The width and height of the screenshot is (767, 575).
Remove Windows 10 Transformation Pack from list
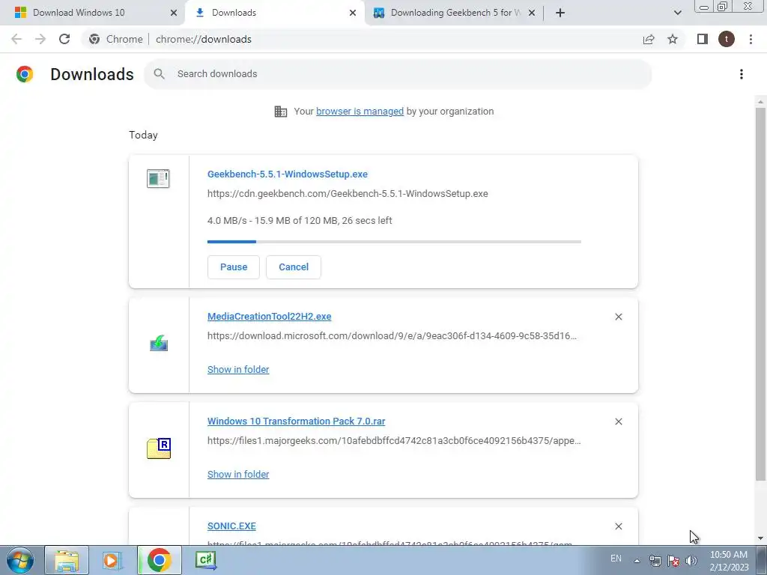tap(618, 422)
